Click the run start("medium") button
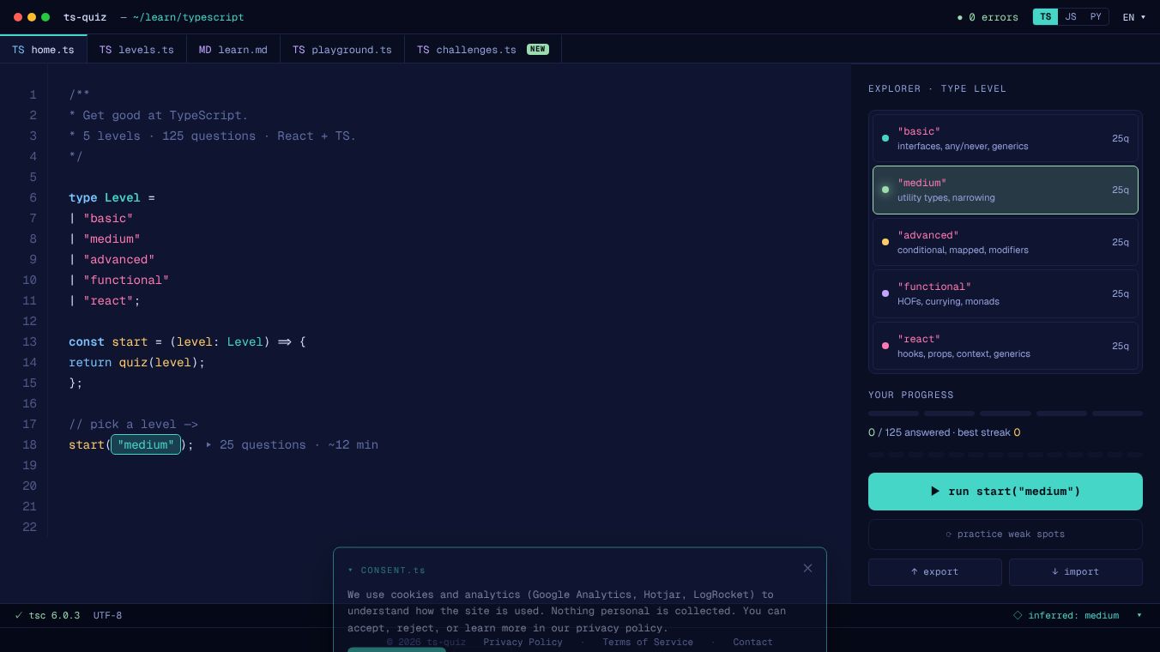The width and height of the screenshot is (1160, 652). click(1006, 492)
